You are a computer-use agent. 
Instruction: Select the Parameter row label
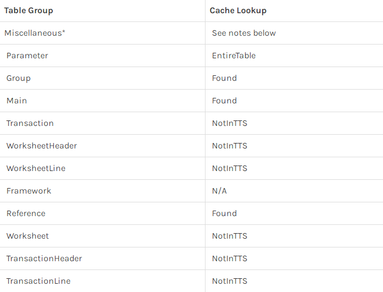point(27,56)
